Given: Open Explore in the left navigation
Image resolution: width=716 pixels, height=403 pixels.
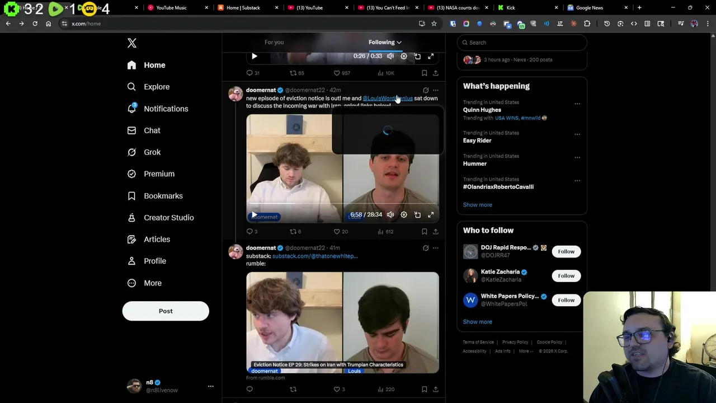Looking at the screenshot, I should point(148,87).
